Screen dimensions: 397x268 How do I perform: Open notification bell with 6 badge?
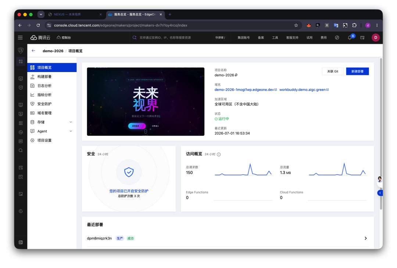350,37
